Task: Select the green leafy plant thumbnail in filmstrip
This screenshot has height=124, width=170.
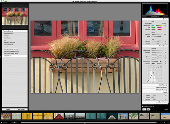Action: (x=134, y=116)
